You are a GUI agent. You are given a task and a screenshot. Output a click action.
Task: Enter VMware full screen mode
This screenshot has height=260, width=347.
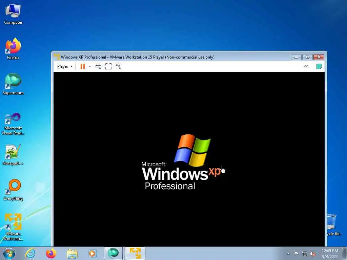(x=108, y=66)
